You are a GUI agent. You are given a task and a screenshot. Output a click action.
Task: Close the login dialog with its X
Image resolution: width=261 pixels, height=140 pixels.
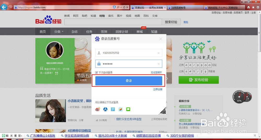161,39
